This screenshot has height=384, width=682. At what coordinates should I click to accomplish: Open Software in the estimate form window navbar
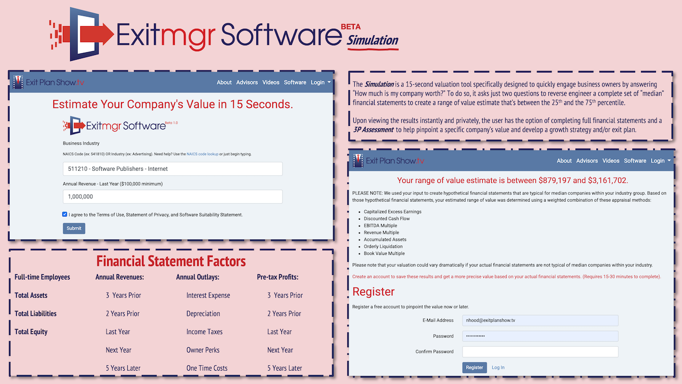(x=295, y=82)
